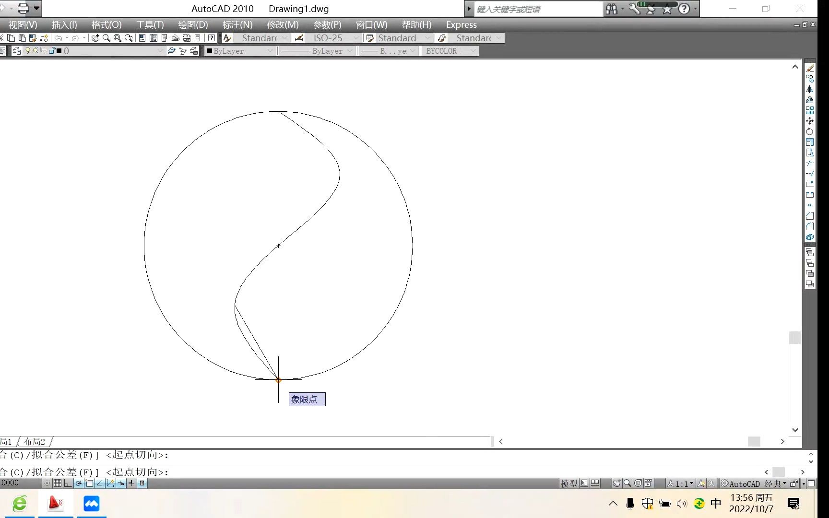829x518 pixels.
Task: Select the Extend tool
Action: [x=810, y=174]
